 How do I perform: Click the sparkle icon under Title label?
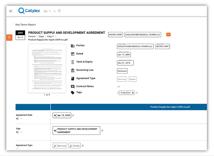coord(17,132)
